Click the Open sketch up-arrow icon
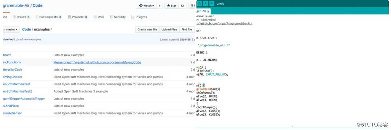 (x=206, y=4)
